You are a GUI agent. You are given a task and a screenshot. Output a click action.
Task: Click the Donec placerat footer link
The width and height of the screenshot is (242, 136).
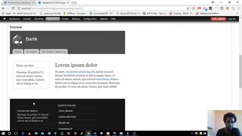(65, 111)
